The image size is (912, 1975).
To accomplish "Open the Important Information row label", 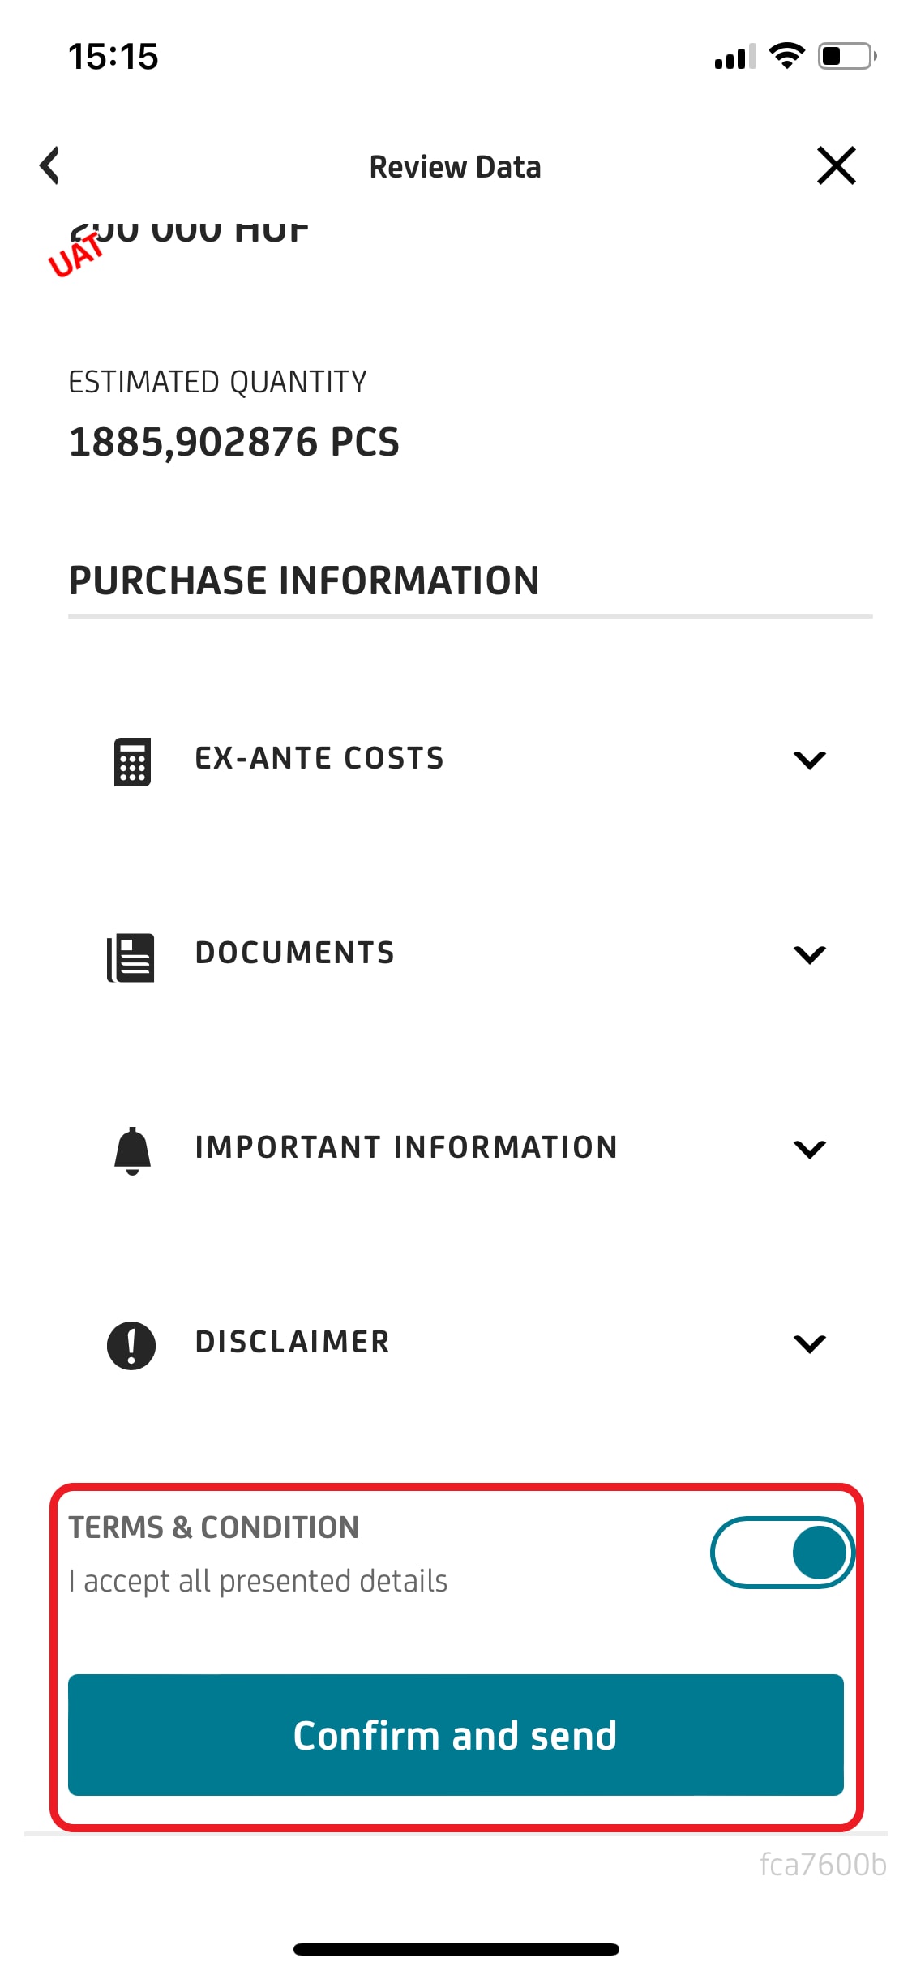I will tap(406, 1148).
